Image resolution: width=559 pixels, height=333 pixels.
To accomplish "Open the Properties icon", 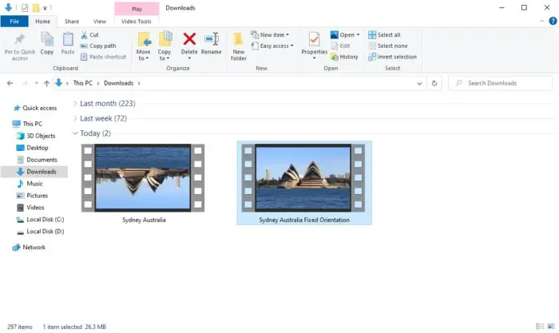I will 314,39.
